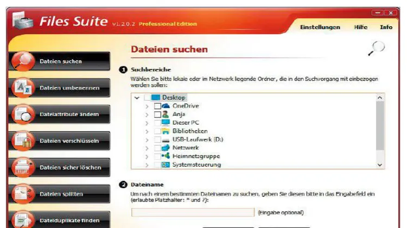
Task: Click the folder tree scrollbar thumb
Action: point(380,126)
